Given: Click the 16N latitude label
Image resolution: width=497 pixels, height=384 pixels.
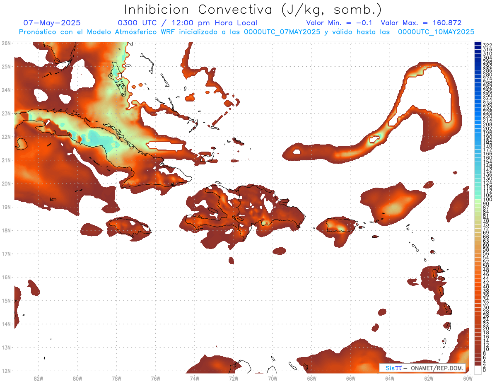Looking at the screenshot, I should coord(6,277).
